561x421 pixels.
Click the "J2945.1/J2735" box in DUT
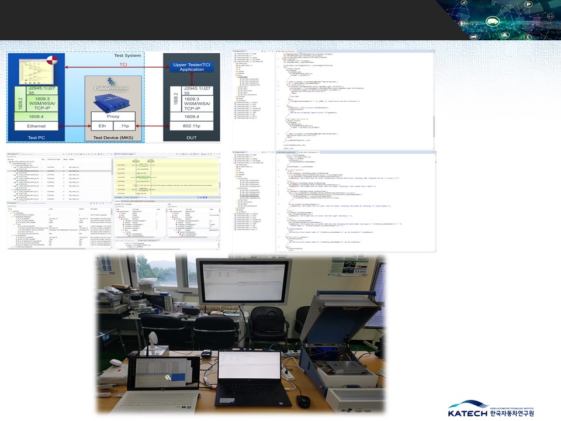(197, 91)
